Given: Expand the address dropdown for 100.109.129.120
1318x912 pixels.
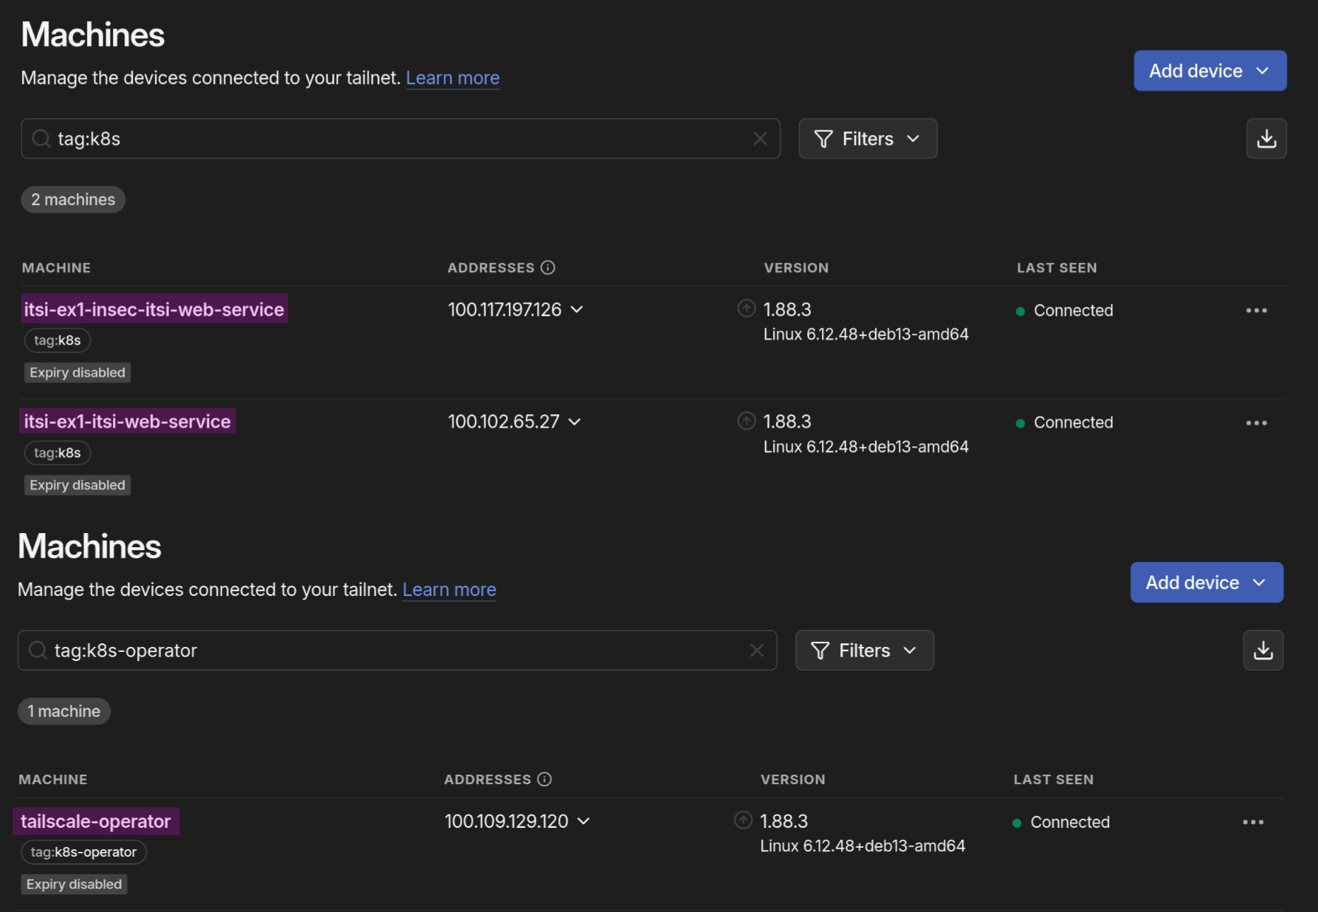Looking at the screenshot, I should click(583, 822).
